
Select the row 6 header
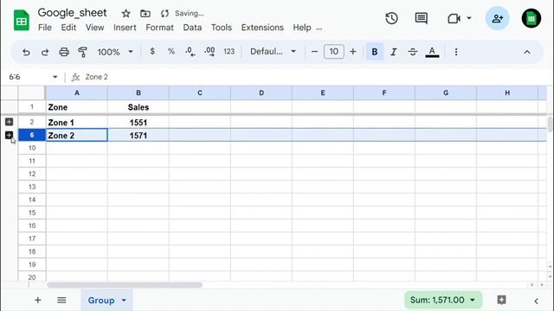click(x=32, y=135)
